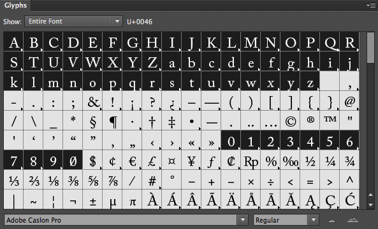The image size is (378, 229).
Task: Select the bullet • glyph
Action: (191, 121)
